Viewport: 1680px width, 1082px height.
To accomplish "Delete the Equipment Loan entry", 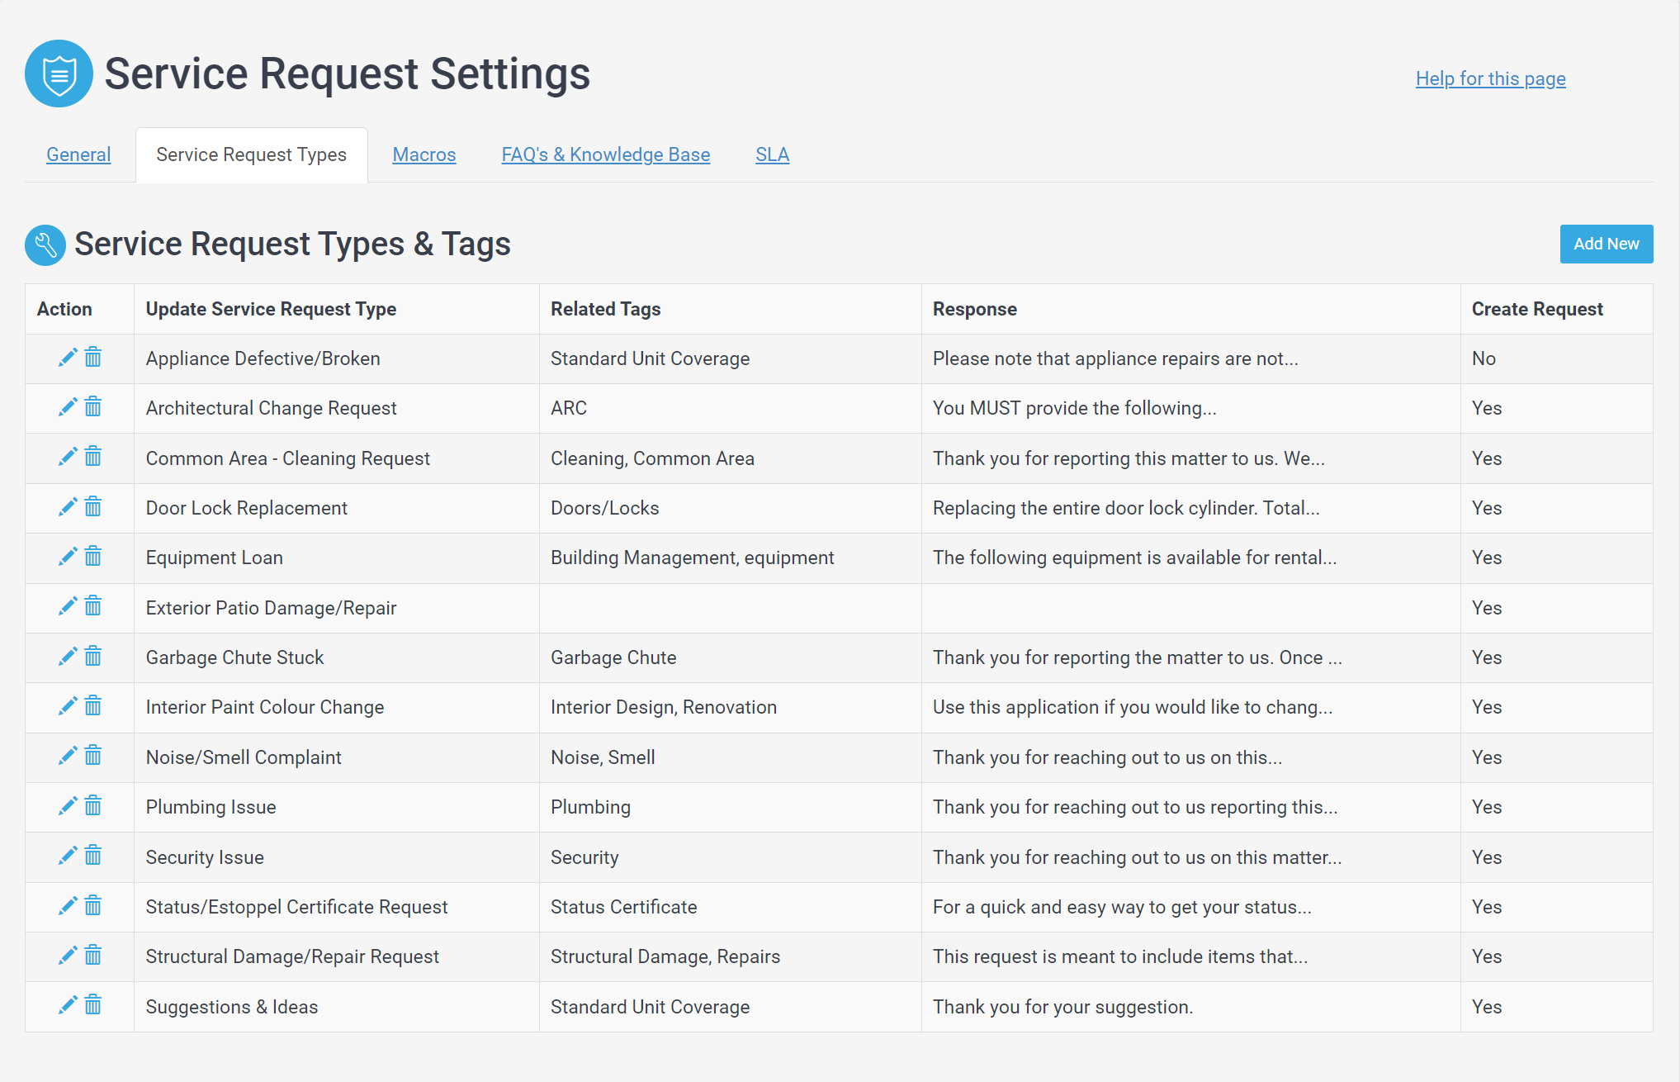I will (x=92, y=557).
